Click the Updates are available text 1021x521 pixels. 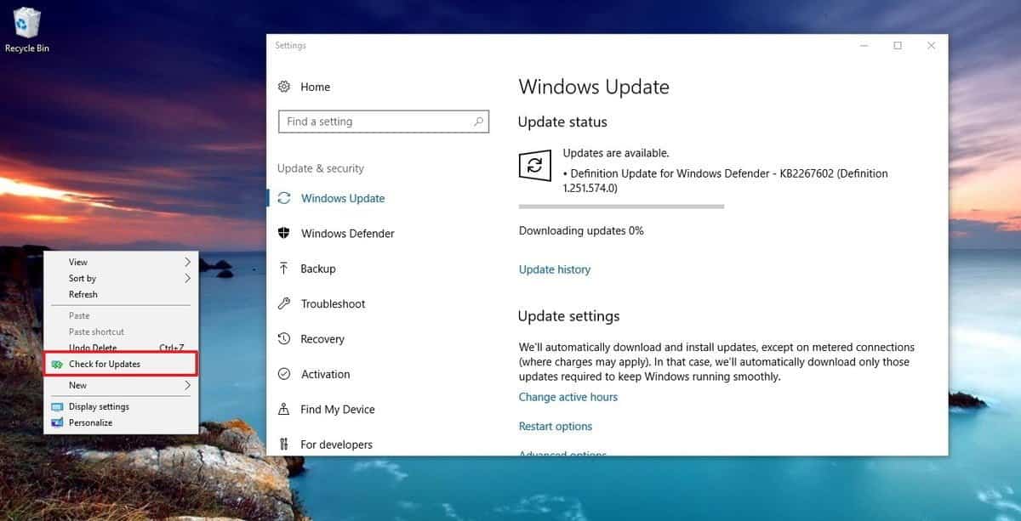tap(616, 153)
